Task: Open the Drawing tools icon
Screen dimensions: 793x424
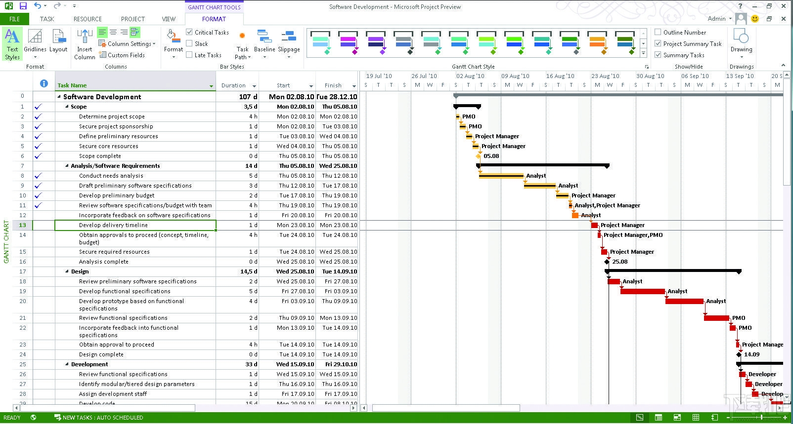Action: point(741,43)
